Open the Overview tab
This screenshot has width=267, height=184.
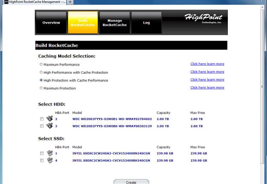point(51,22)
